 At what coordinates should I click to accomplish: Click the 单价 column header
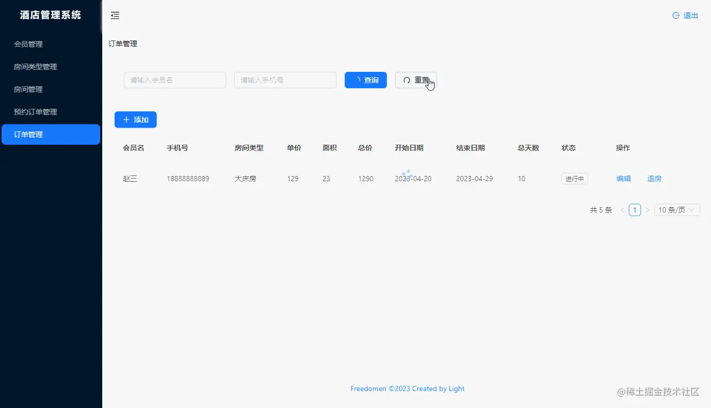[x=294, y=148]
